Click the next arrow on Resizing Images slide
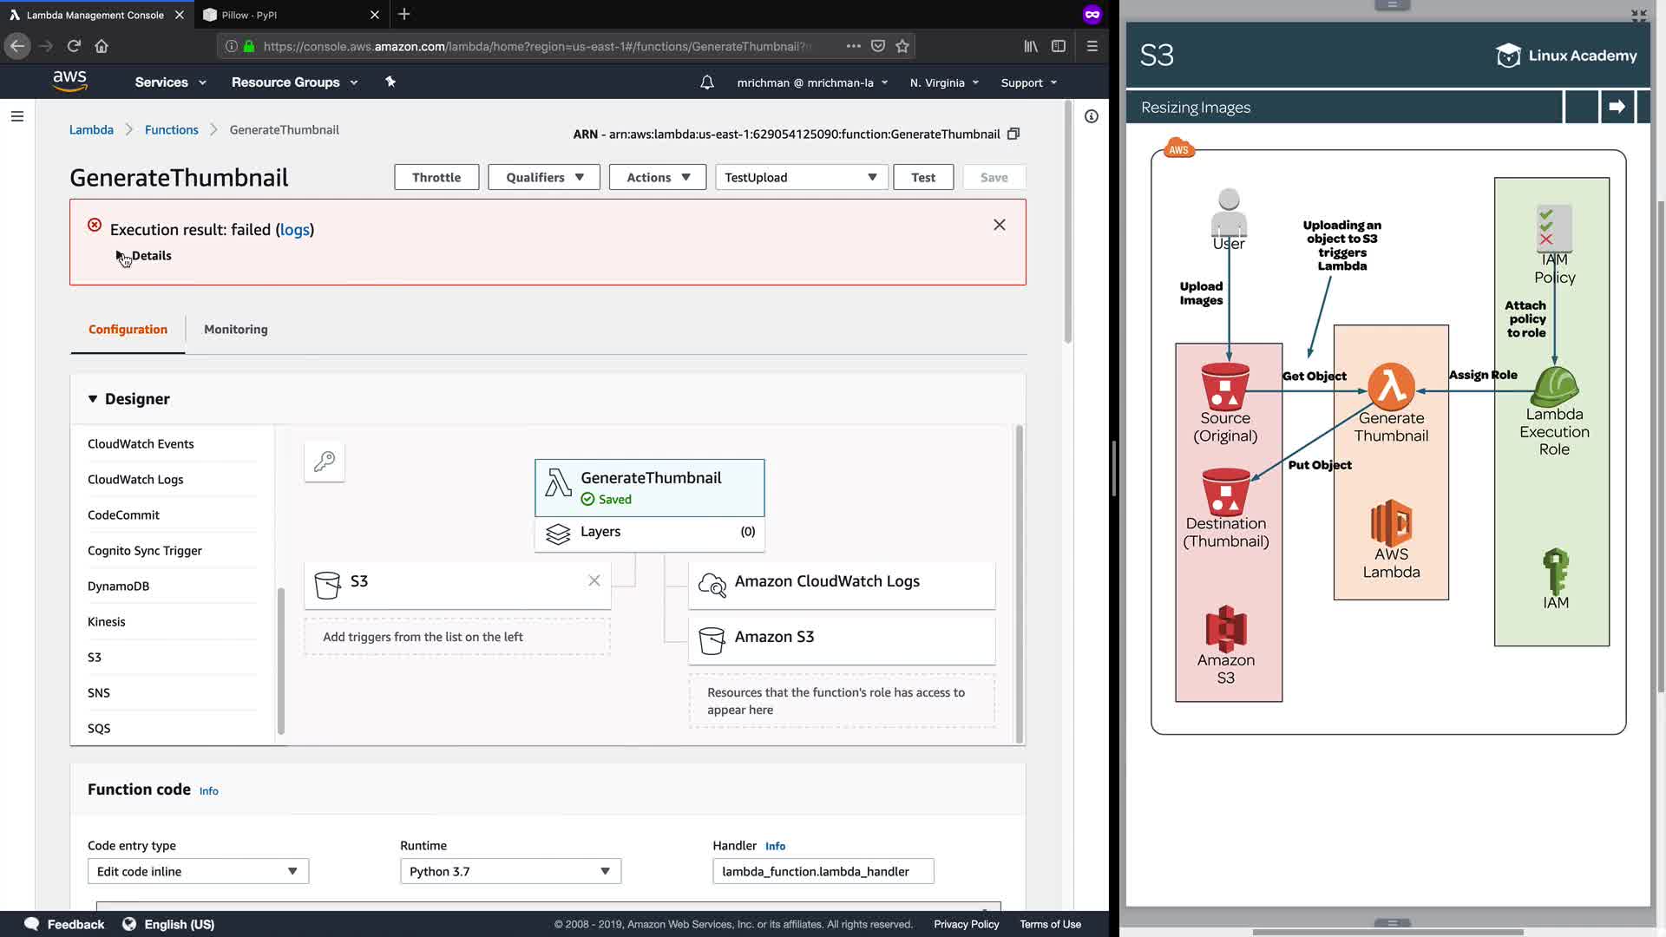 pyautogui.click(x=1617, y=107)
